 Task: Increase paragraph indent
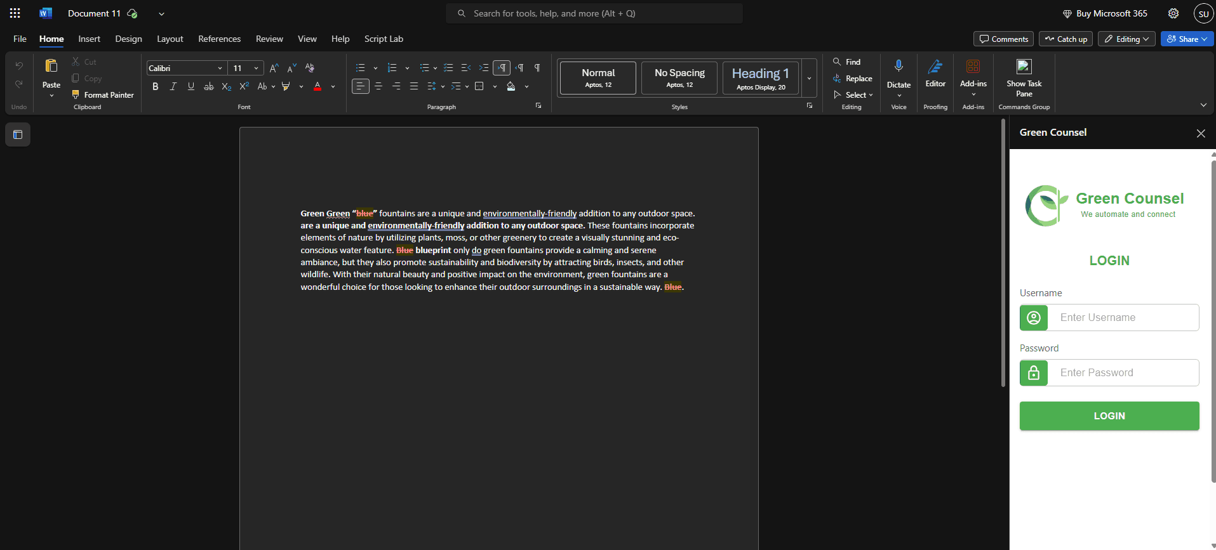tap(484, 68)
